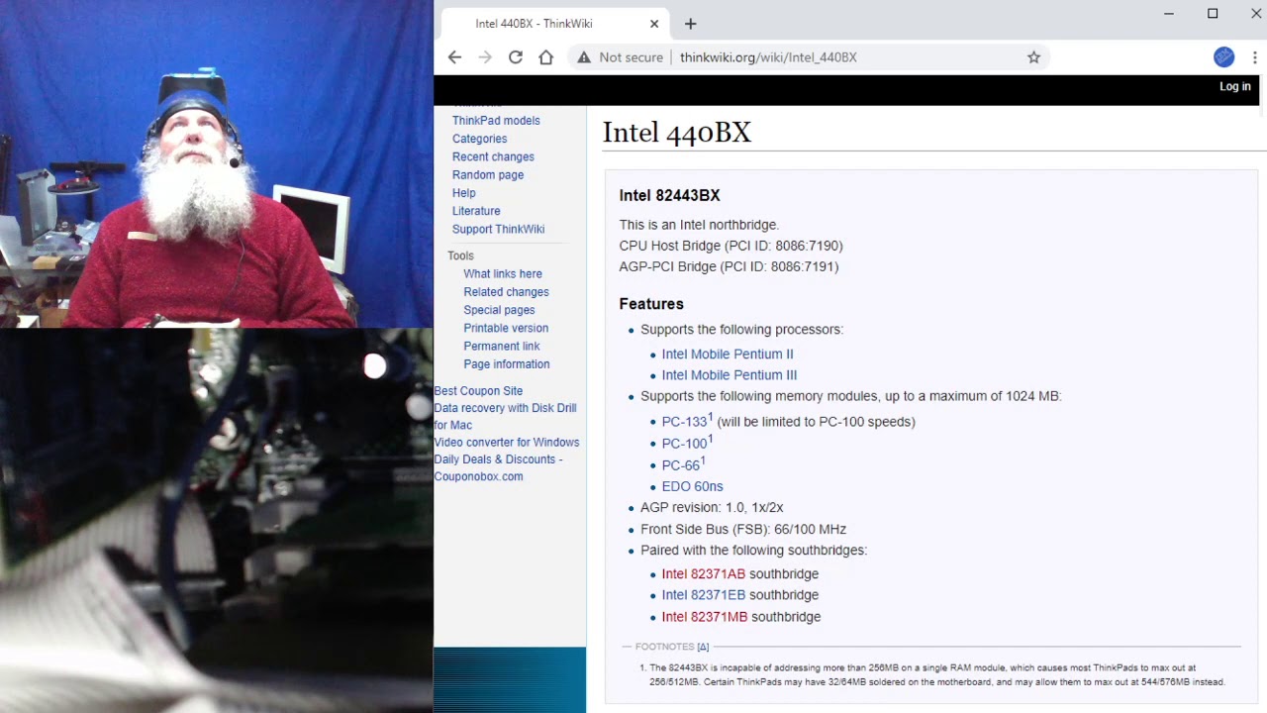1267x713 pixels.
Task: Open the EDO 60ns link
Action: click(693, 486)
